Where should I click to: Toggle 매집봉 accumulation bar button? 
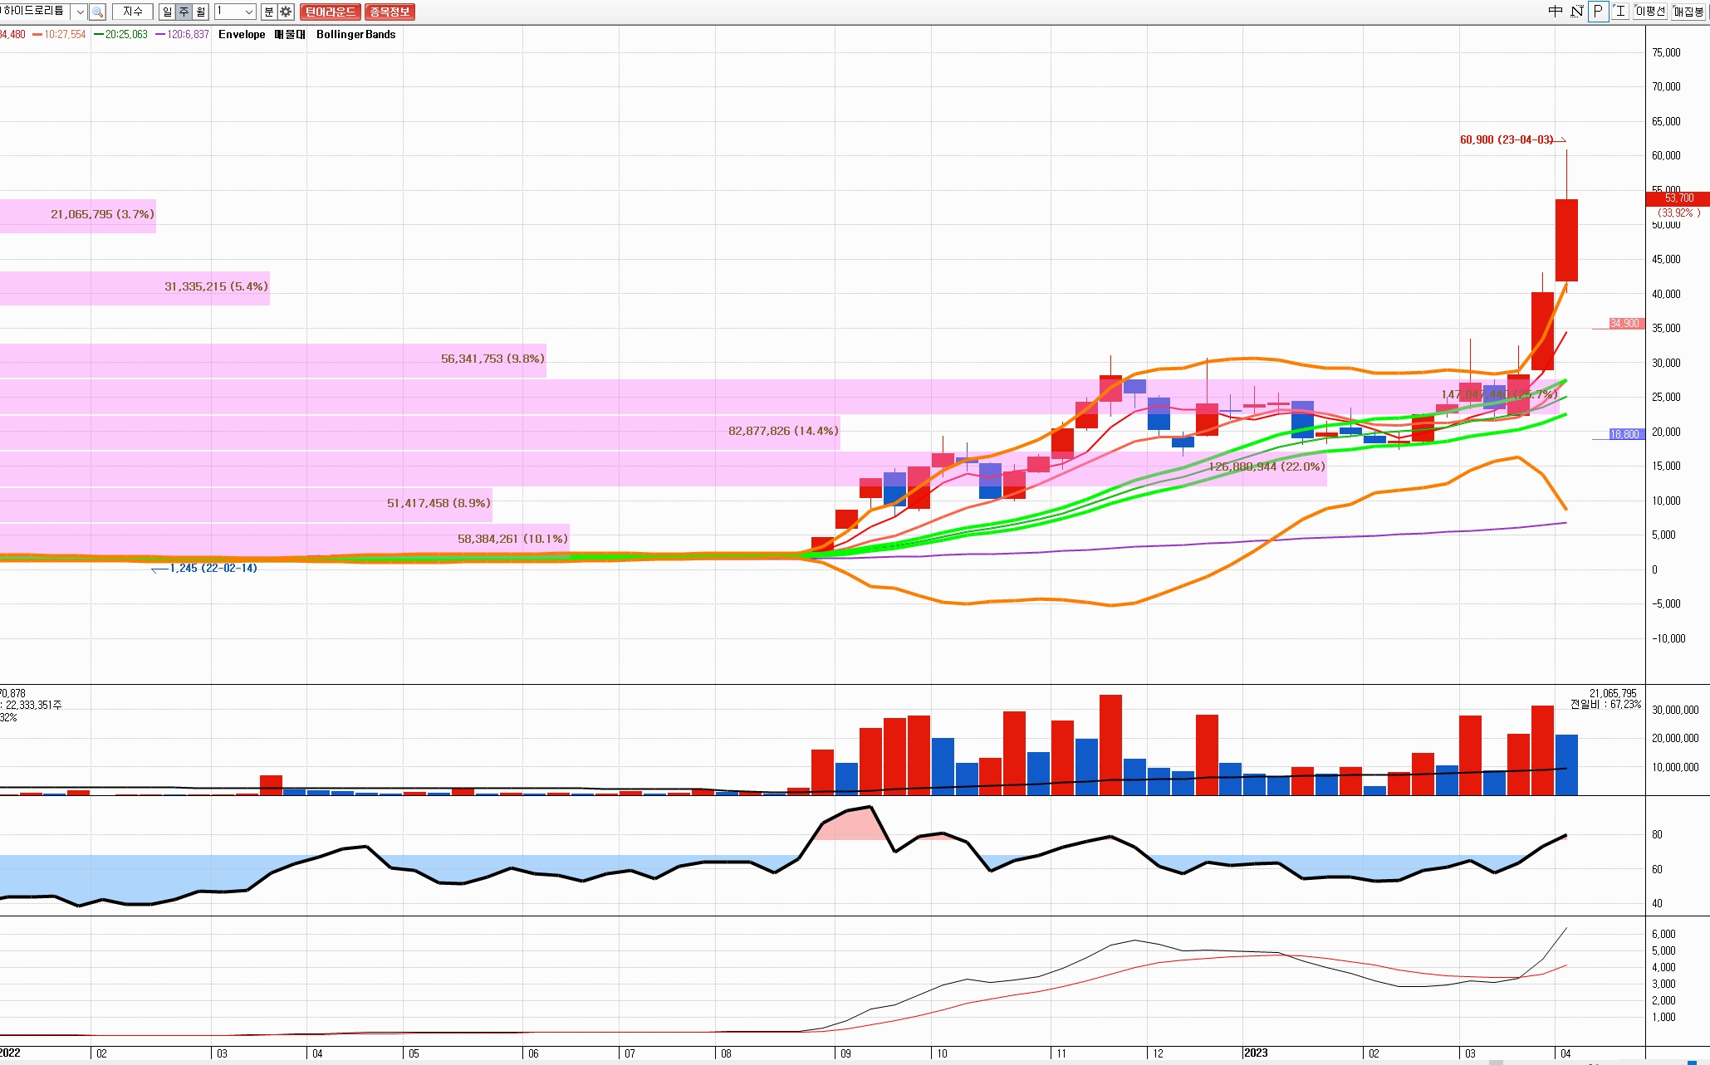point(1688,11)
